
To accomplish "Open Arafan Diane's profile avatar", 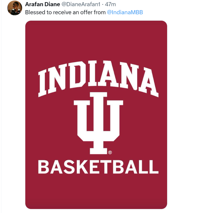I will tap(15, 8).
